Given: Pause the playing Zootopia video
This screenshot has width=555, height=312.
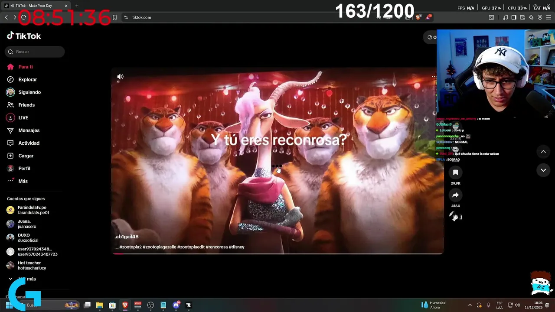Looking at the screenshot, I should [277, 160].
